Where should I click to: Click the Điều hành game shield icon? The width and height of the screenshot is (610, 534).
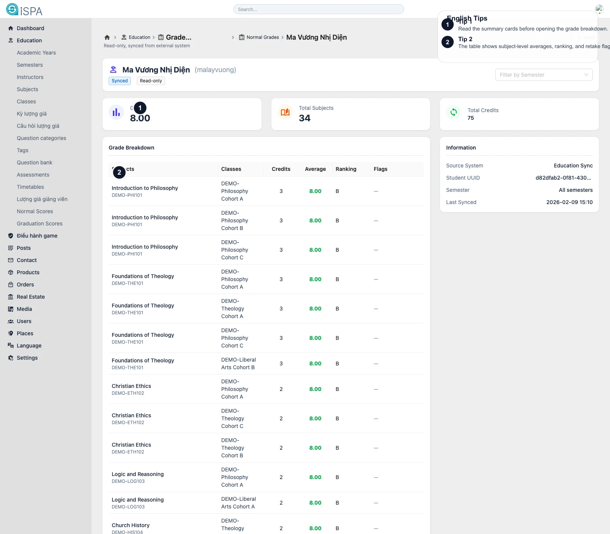pos(11,236)
